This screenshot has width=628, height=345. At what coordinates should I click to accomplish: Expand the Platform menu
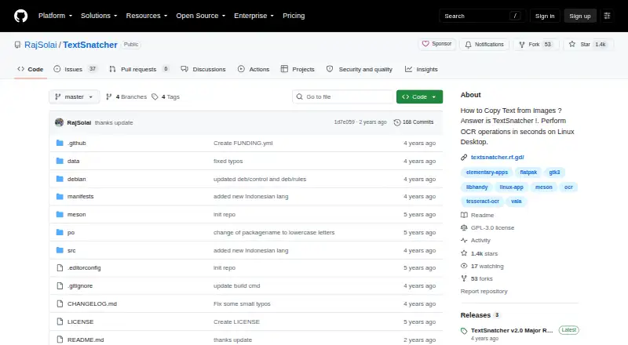pos(55,16)
